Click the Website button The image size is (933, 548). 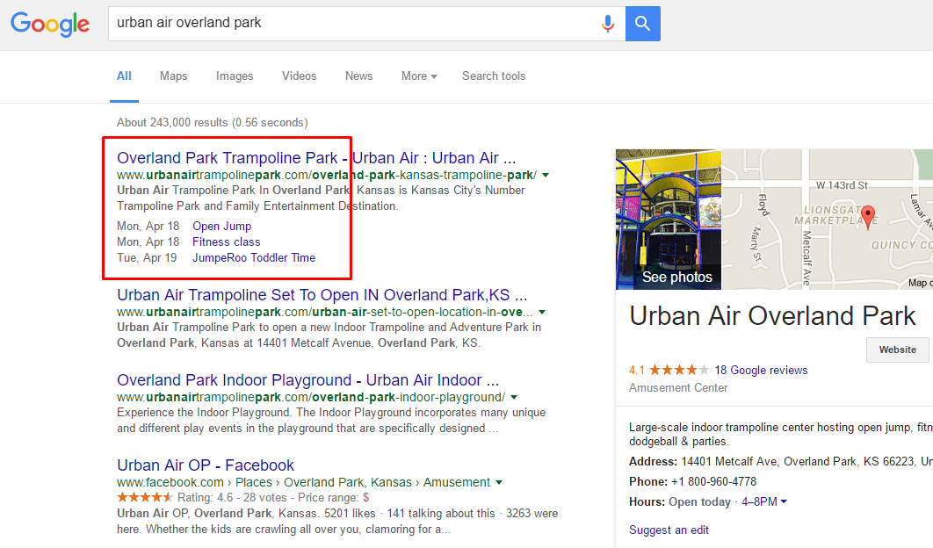[898, 350]
